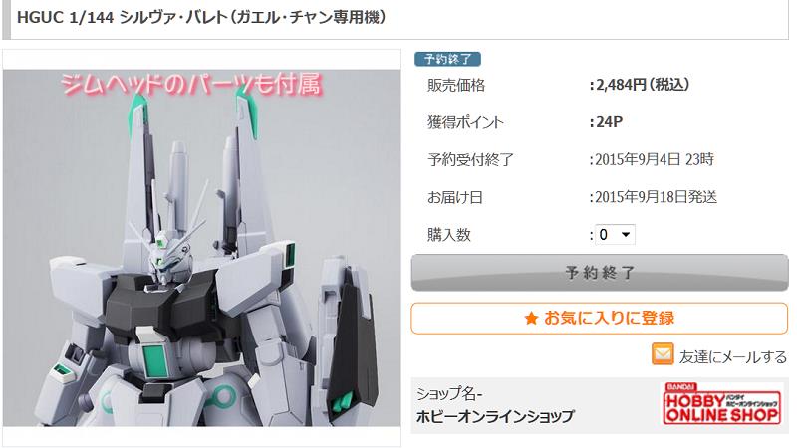The width and height of the screenshot is (797, 448).
Task: Click the 販売価格 label
Action: (456, 85)
